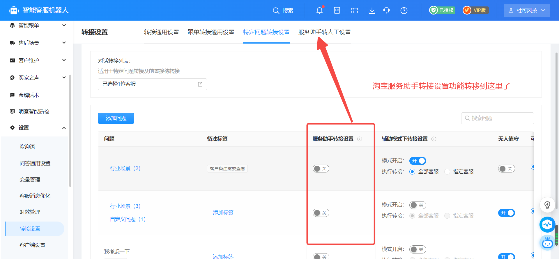Screen dimensions: 559x259
Task: Toggle 无人值守 switch in 行业场景 (2) row
Action: tap(506, 169)
